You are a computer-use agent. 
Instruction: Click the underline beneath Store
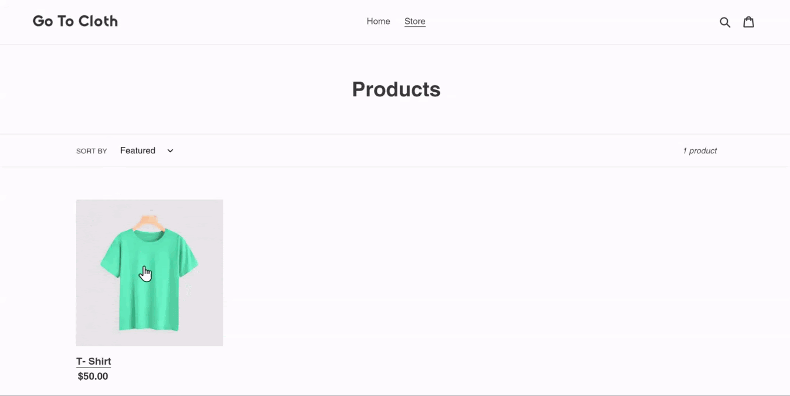415,27
